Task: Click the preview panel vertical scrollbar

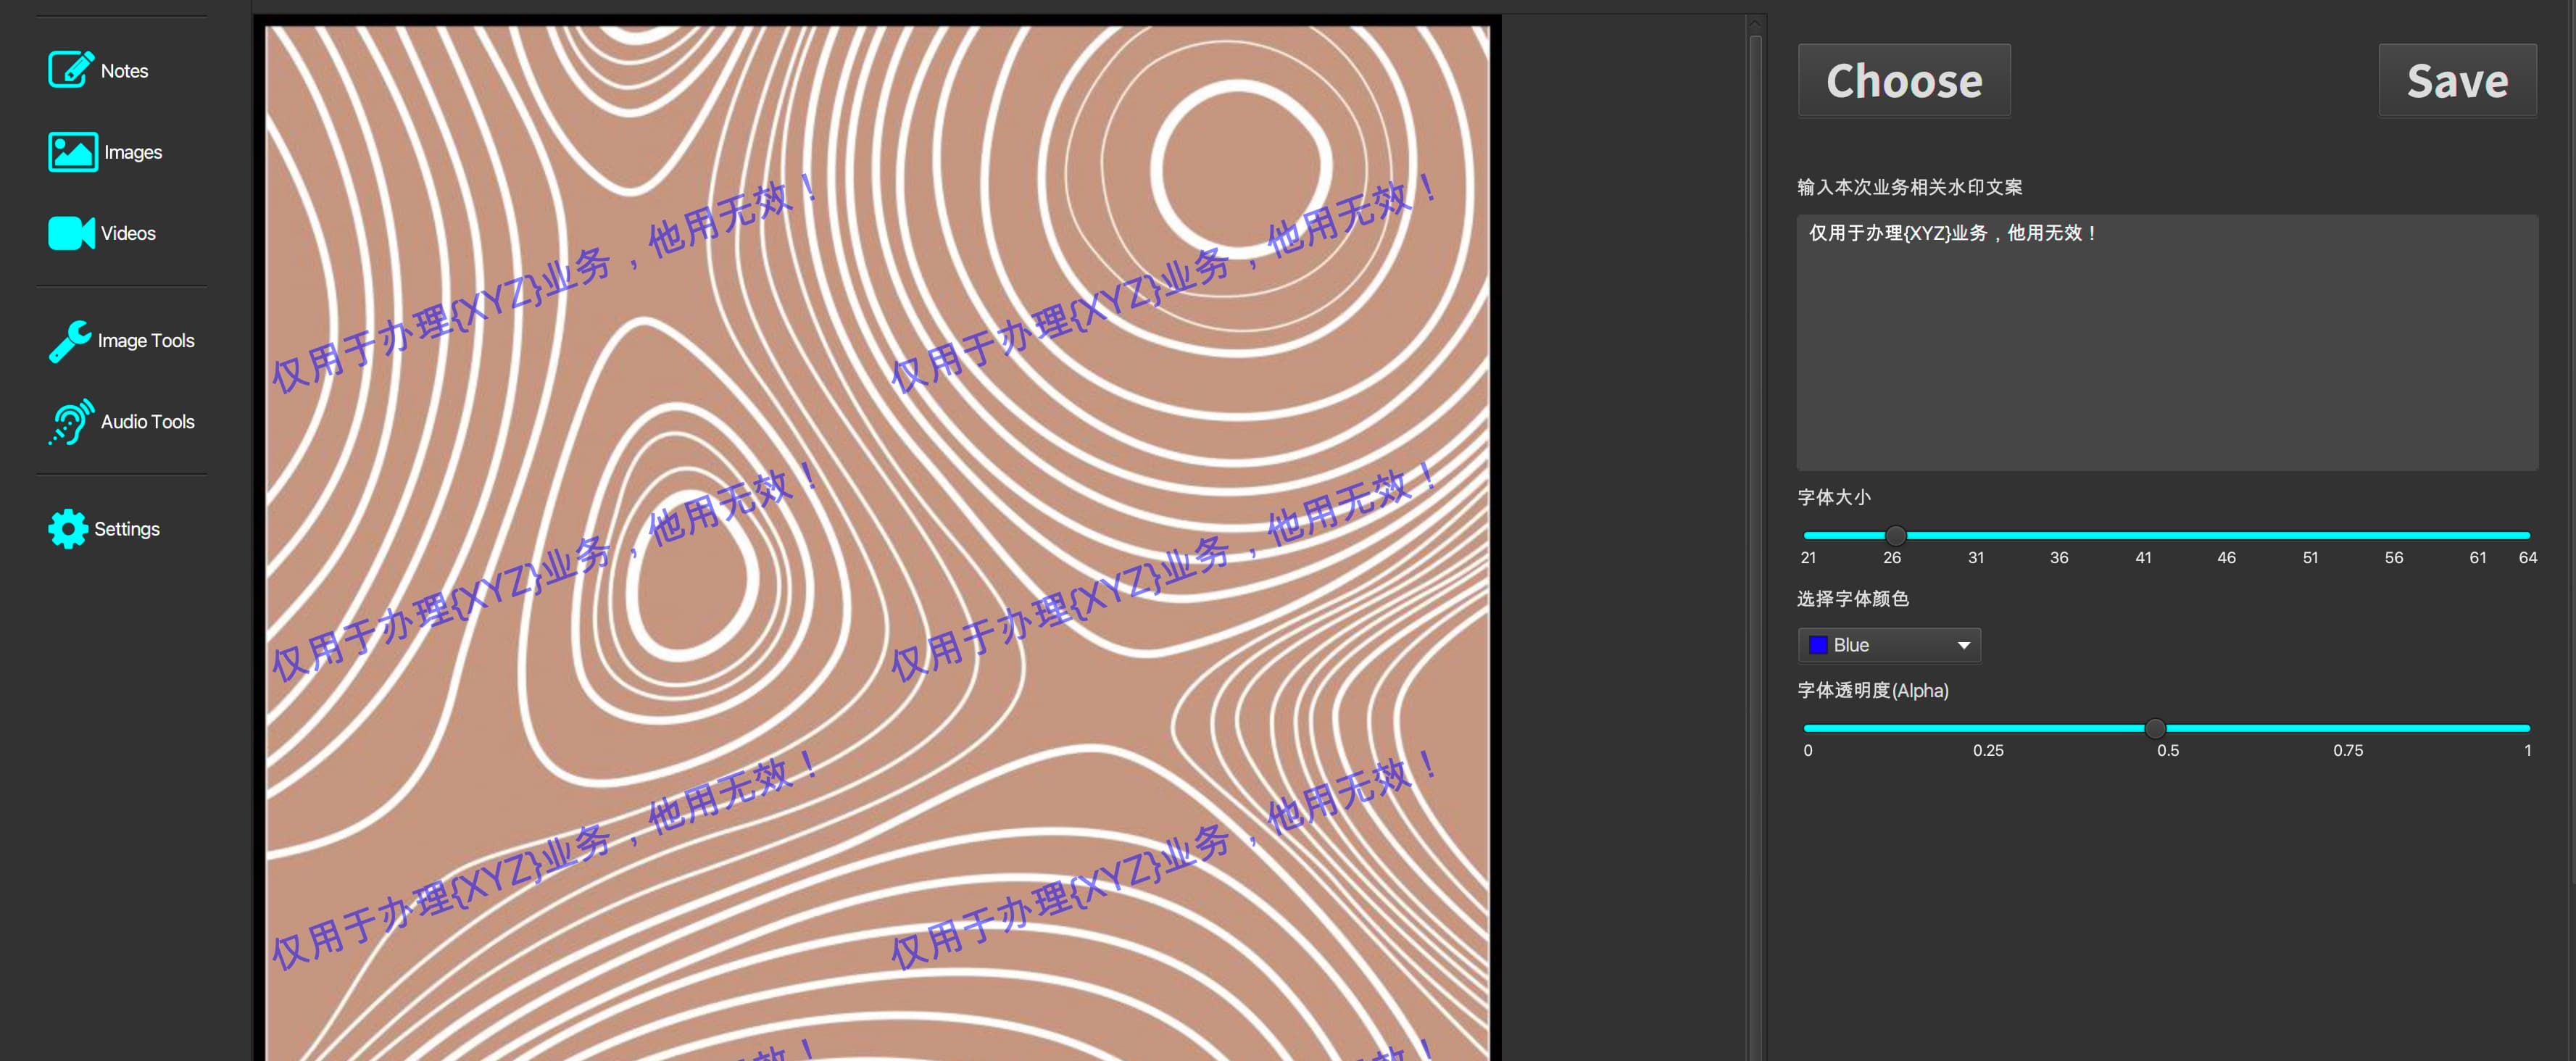Action: (1755, 540)
